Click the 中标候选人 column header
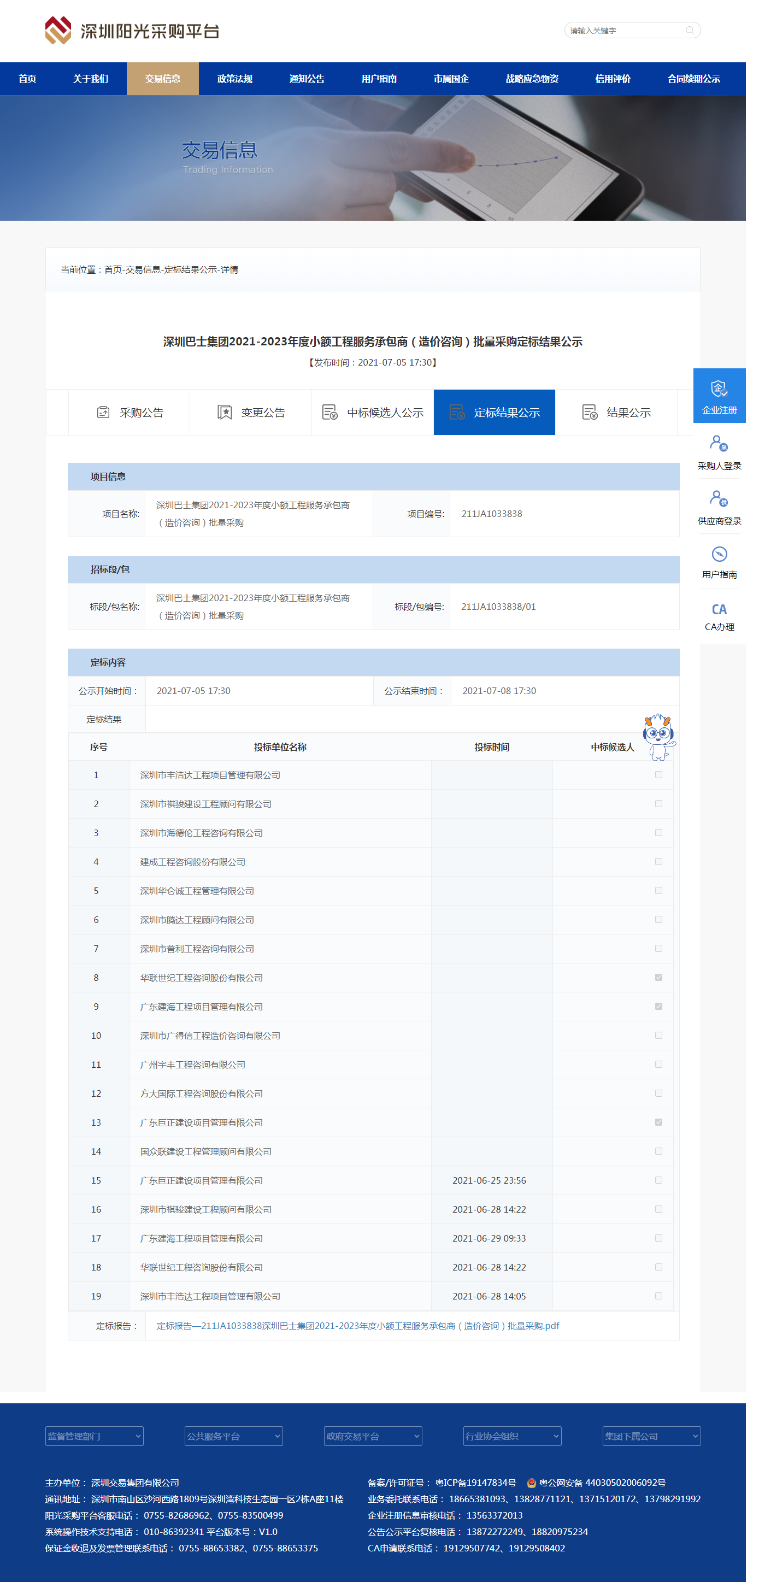765x1582 pixels. pyautogui.click(x=613, y=747)
